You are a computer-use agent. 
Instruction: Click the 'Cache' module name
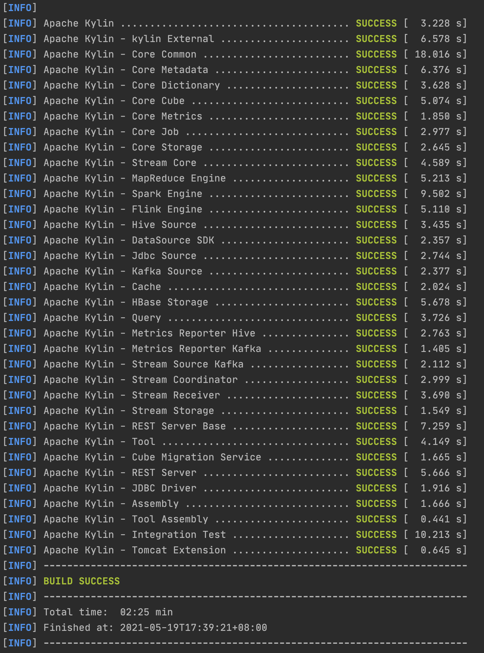click(x=147, y=287)
